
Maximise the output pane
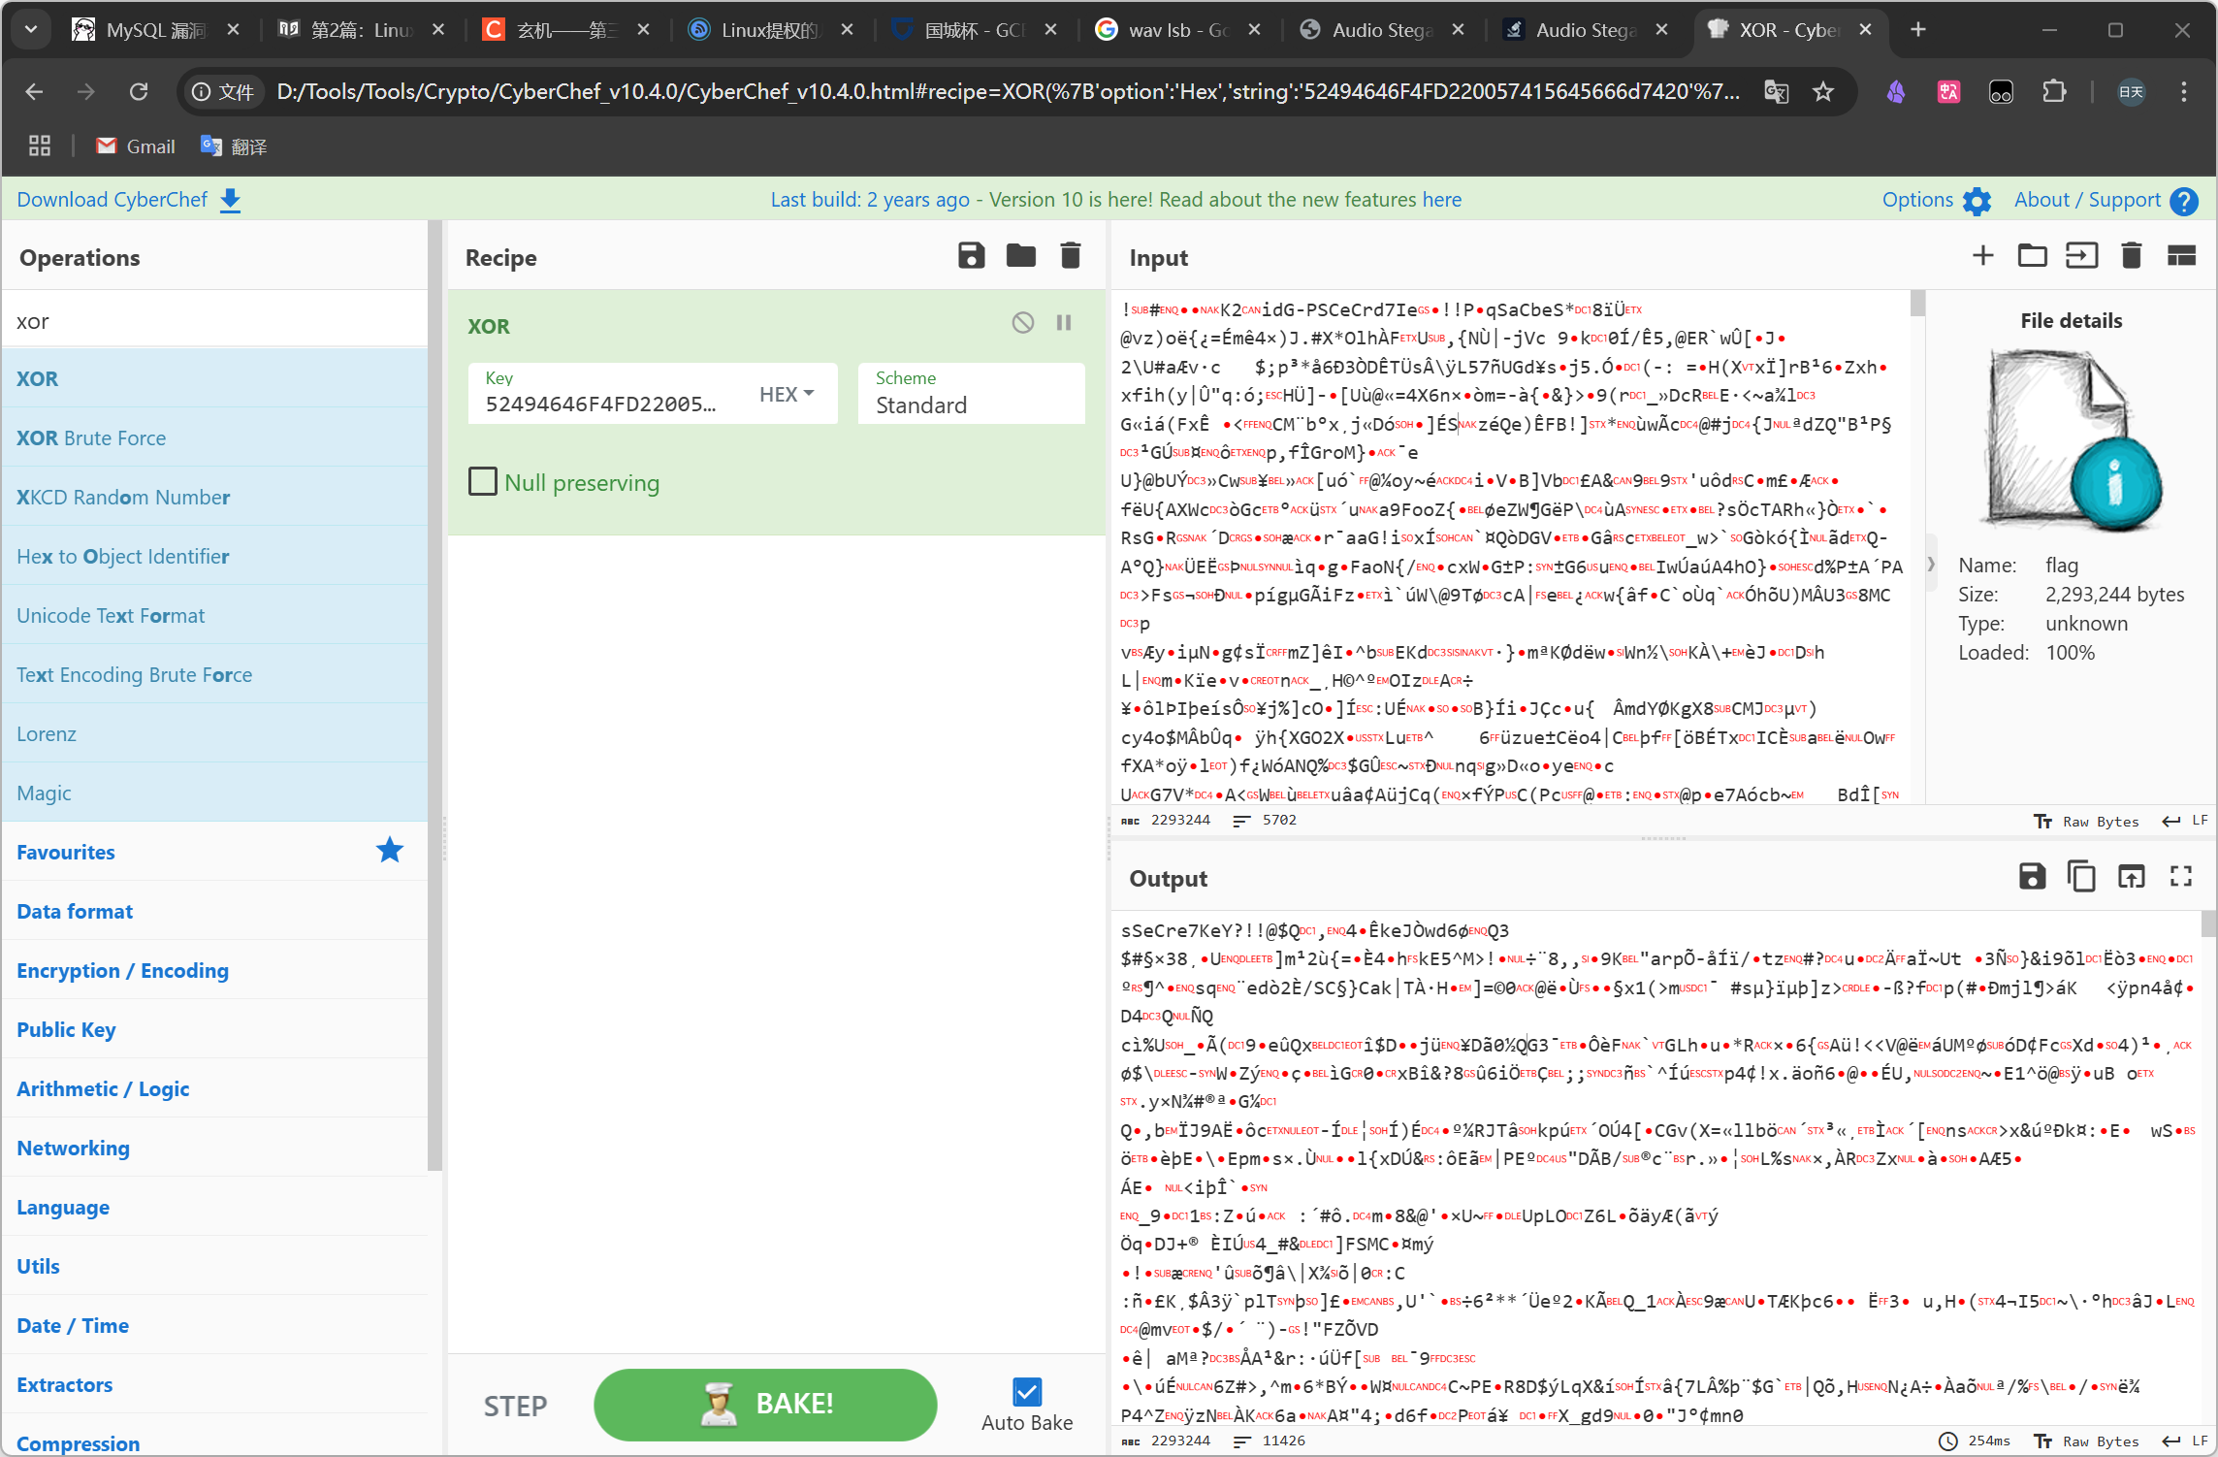(2181, 877)
